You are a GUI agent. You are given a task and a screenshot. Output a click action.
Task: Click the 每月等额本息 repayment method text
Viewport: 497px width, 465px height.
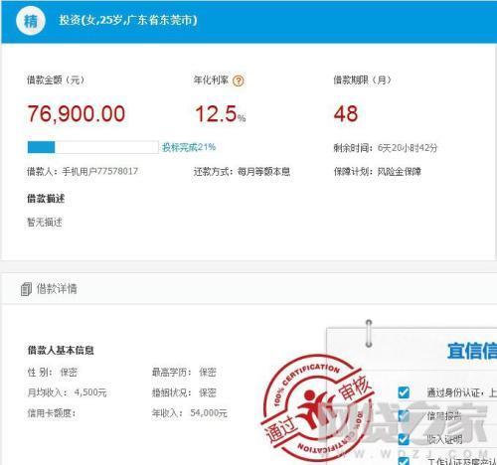pyautogui.click(x=263, y=172)
